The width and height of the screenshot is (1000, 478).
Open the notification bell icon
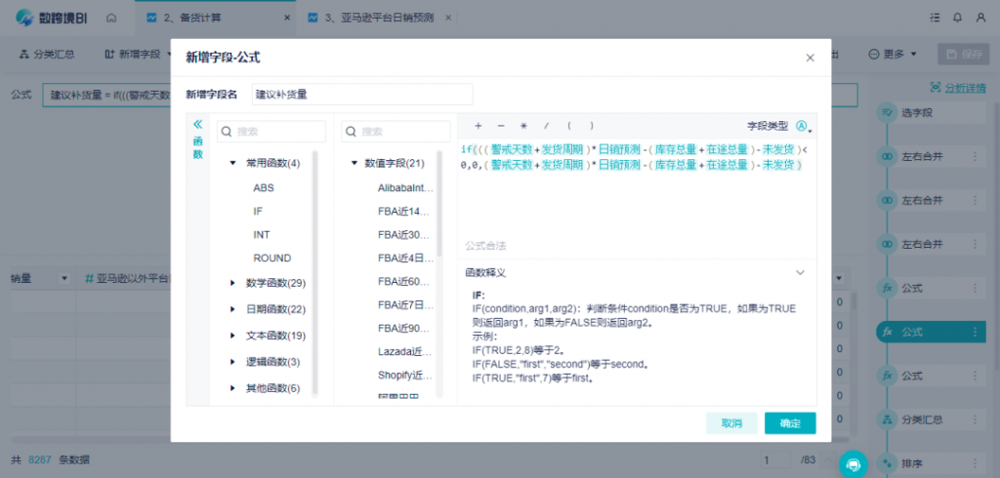point(957,19)
